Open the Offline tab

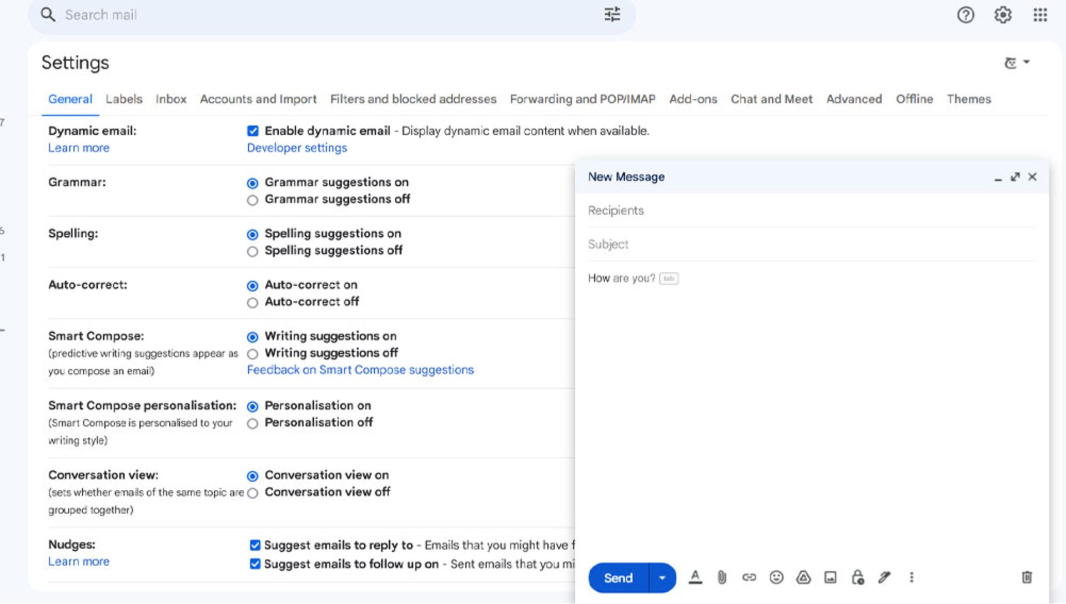pos(914,99)
